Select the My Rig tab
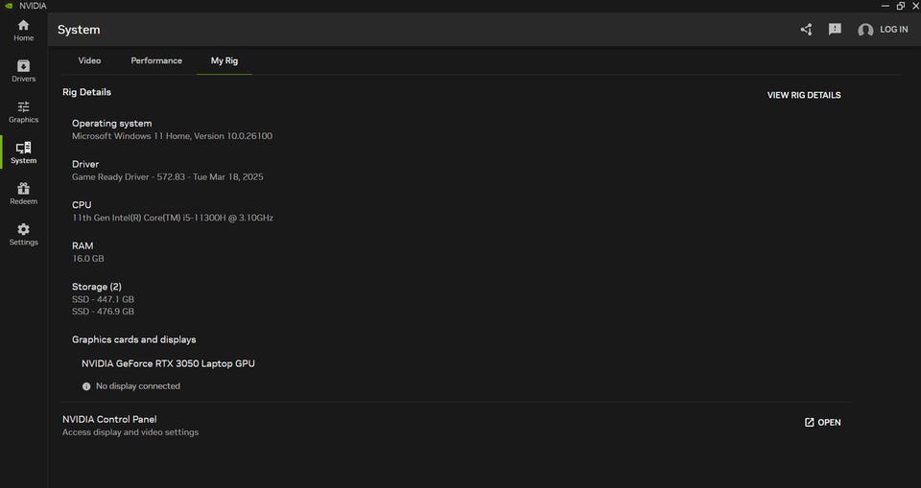 click(x=224, y=60)
